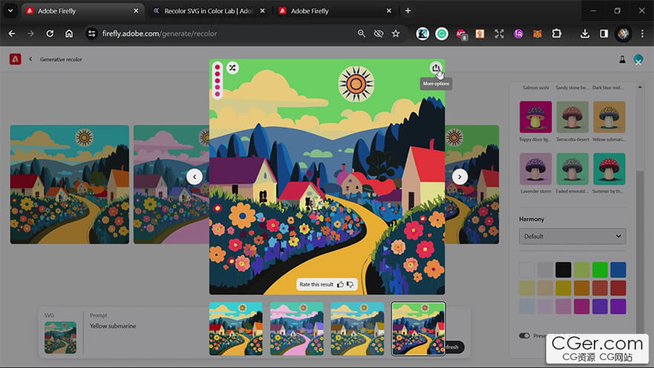
Task: Open the tab search dropdown arrow
Action: point(10,11)
